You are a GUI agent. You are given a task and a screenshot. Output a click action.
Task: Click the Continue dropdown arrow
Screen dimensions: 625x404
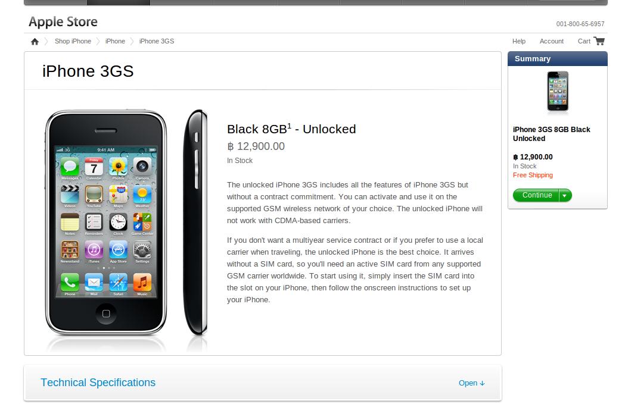tap(565, 195)
